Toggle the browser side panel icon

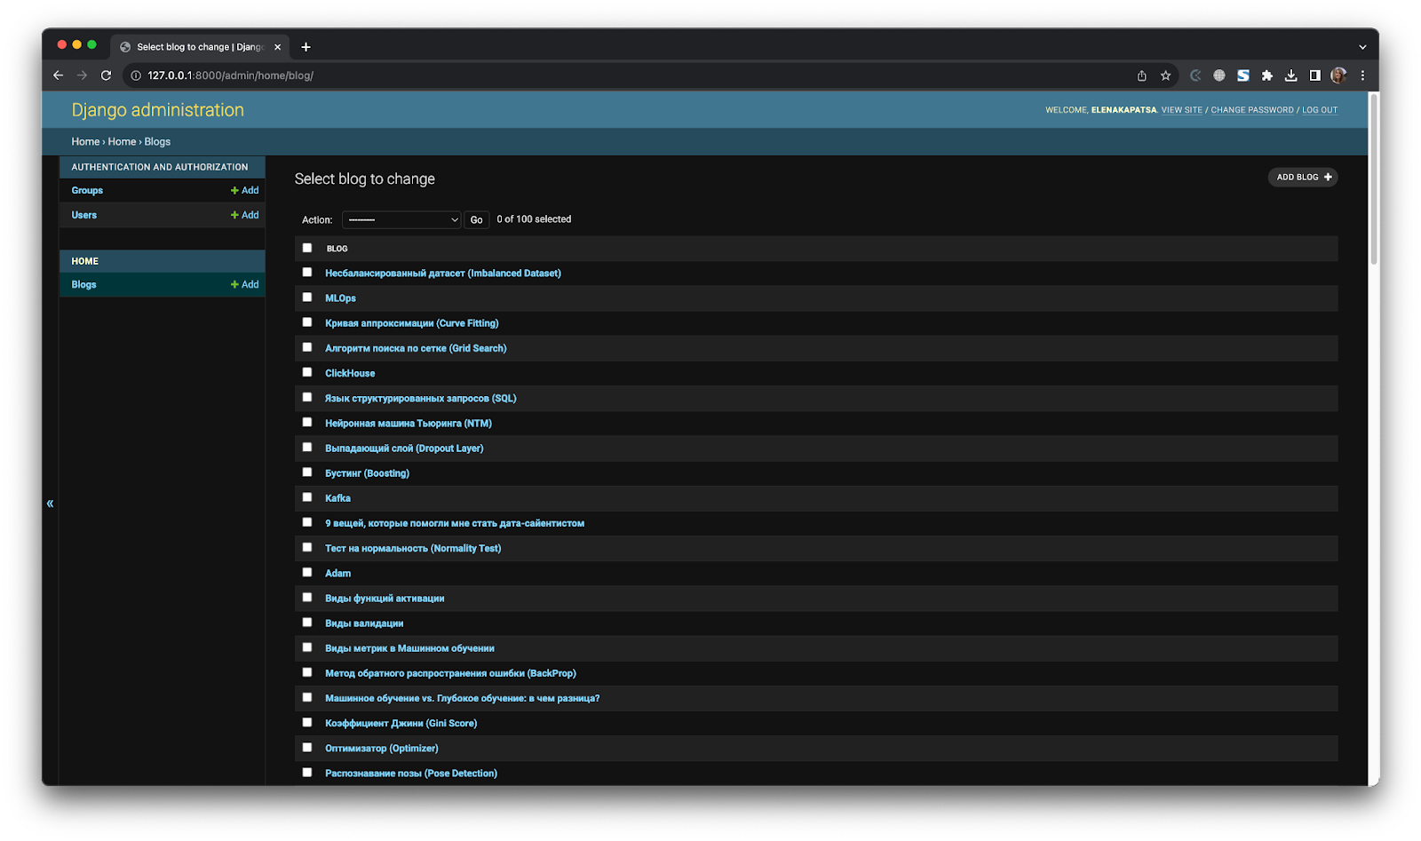tap(1315, 75)
